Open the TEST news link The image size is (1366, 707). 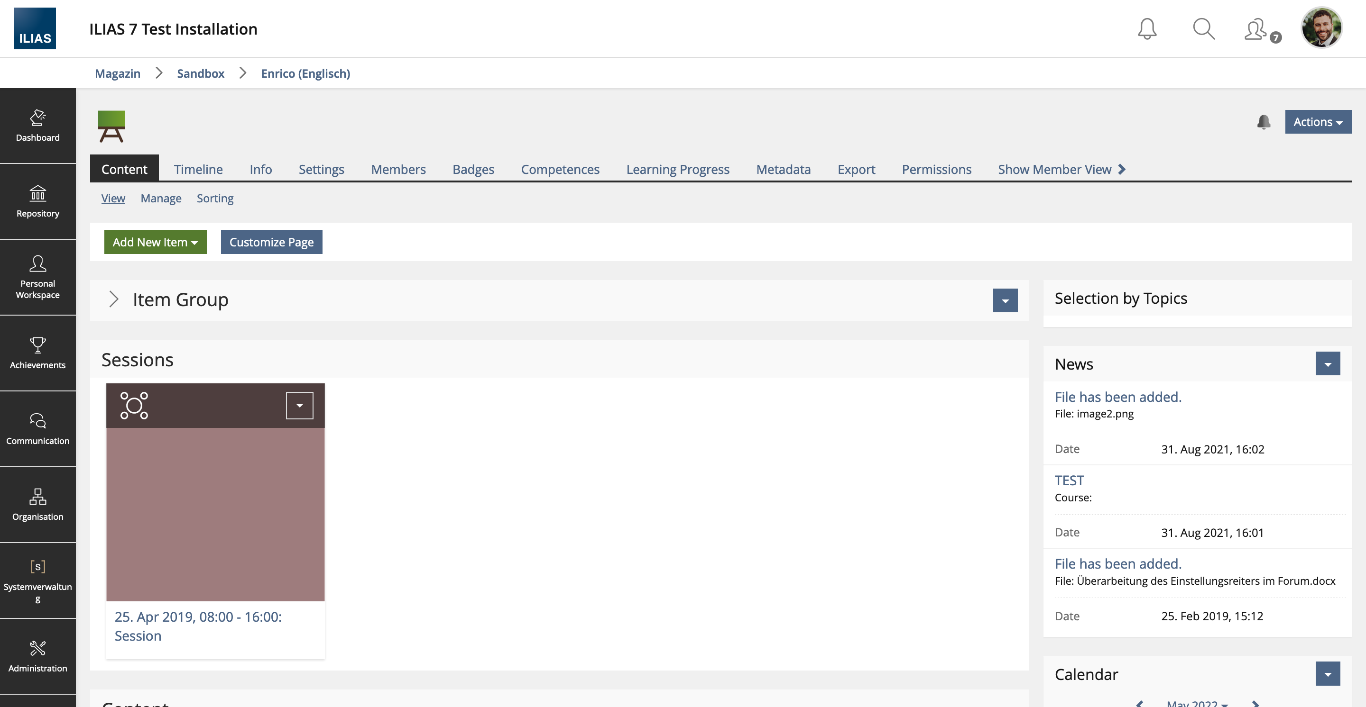pos(1069,480)
